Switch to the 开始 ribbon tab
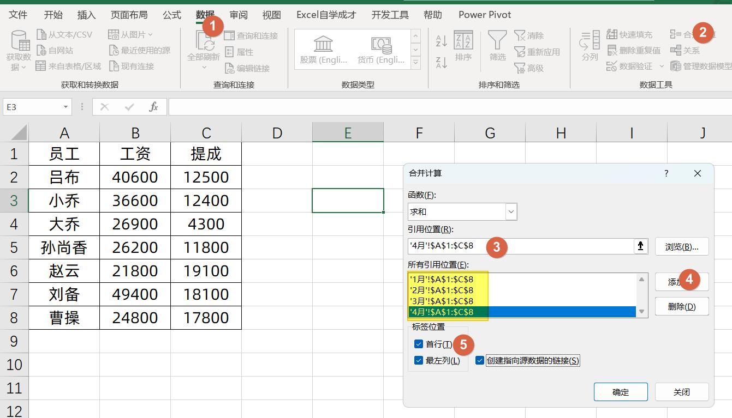Viewport: 732px width, 418px height. tap(52, 15)
